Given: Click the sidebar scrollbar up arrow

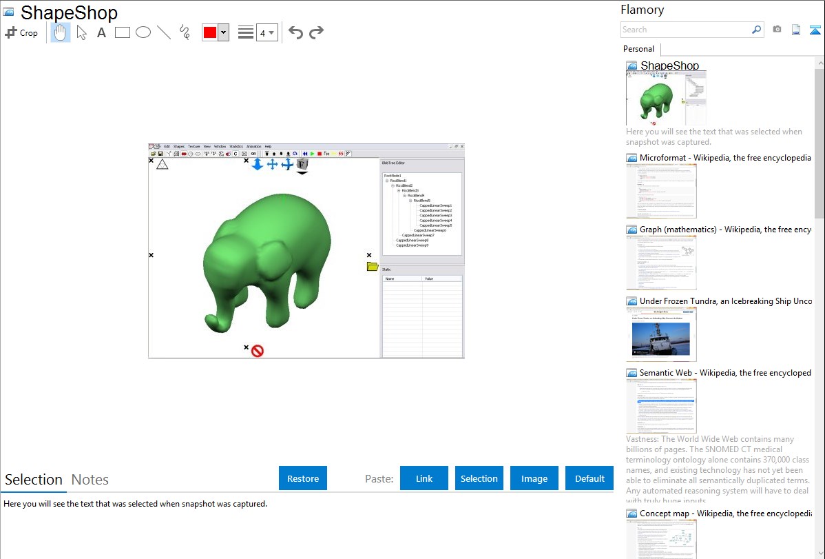Looking at the screenshot, I should coord(819,63).
